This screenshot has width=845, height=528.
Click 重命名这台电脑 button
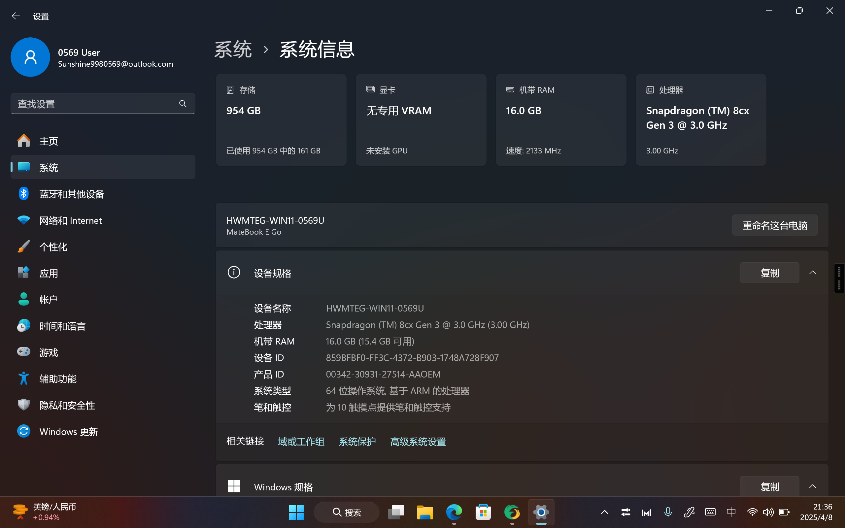(x=774, y=225)
